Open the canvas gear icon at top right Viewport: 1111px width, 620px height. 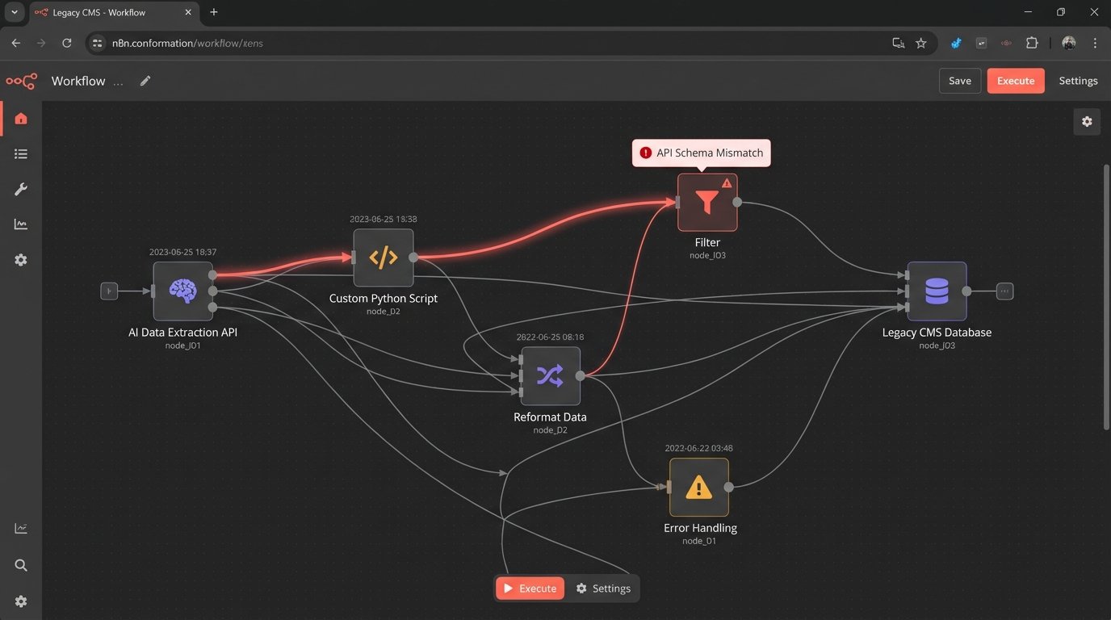coord(1087,121)
